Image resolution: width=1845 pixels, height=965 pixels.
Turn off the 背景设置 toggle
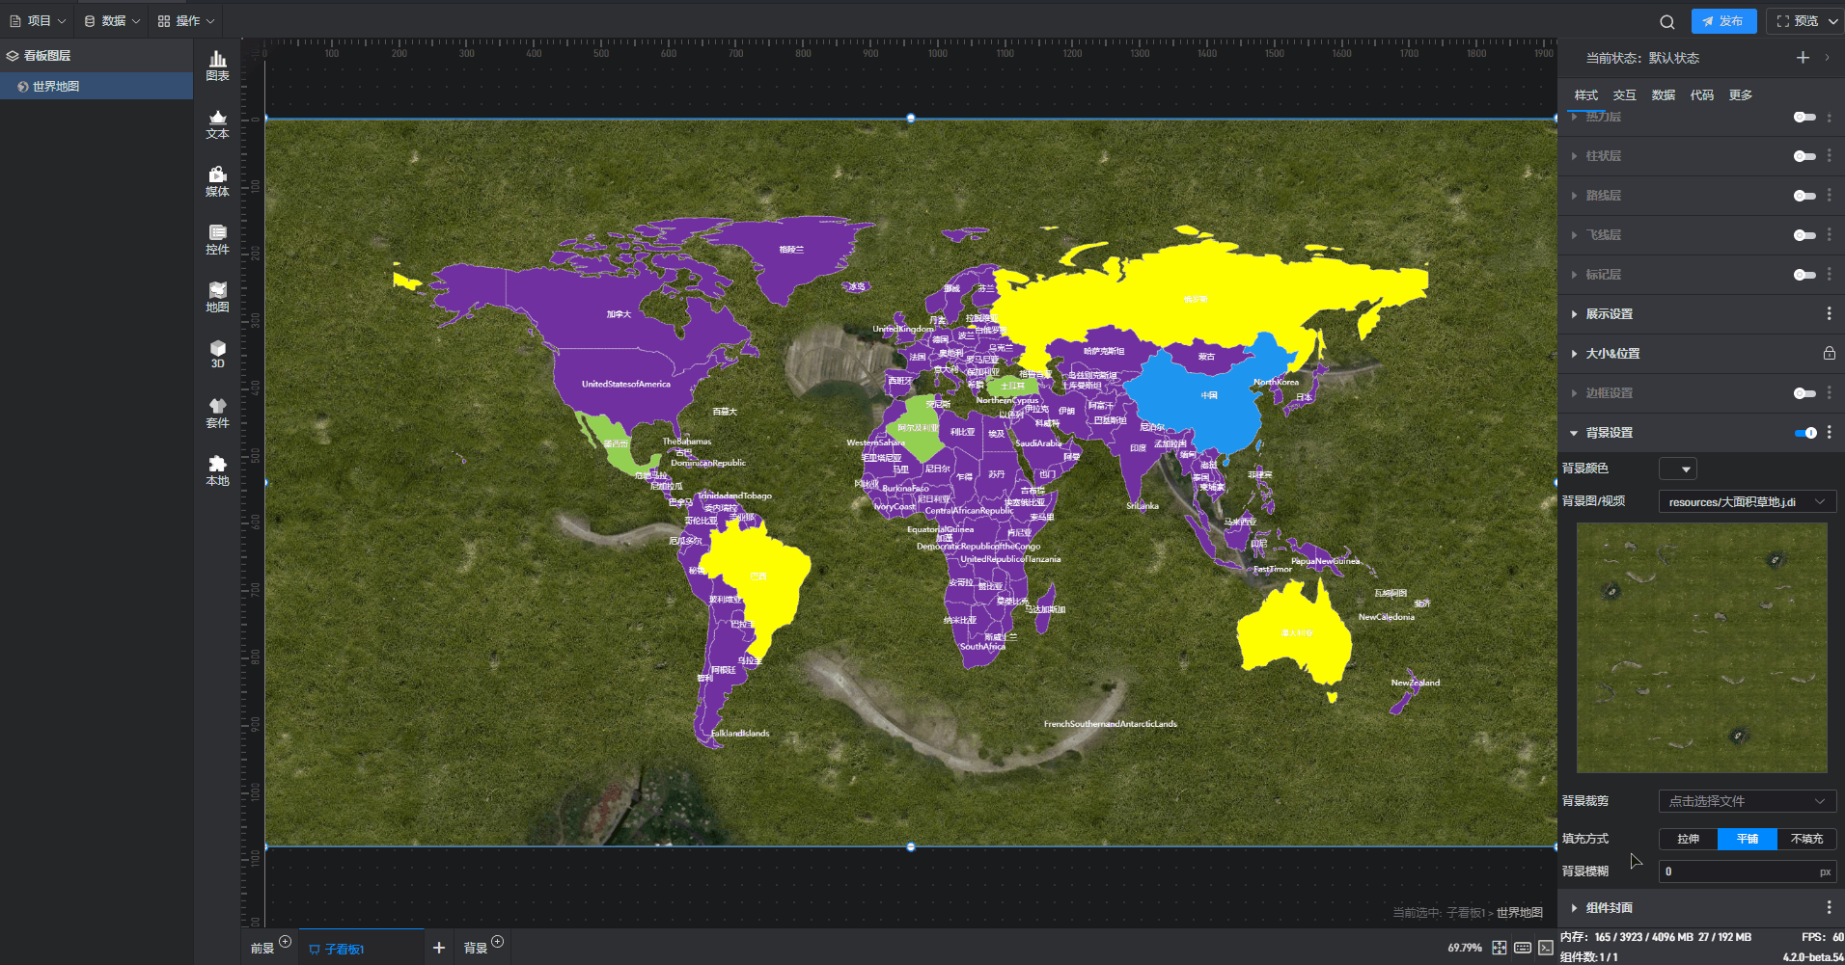1804,433
